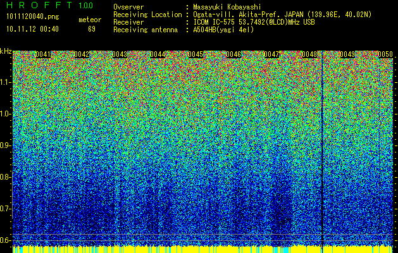Screen dimensions: 398x253
Task: Click the kHz axis unit label
Action: [x=6, y=51]
